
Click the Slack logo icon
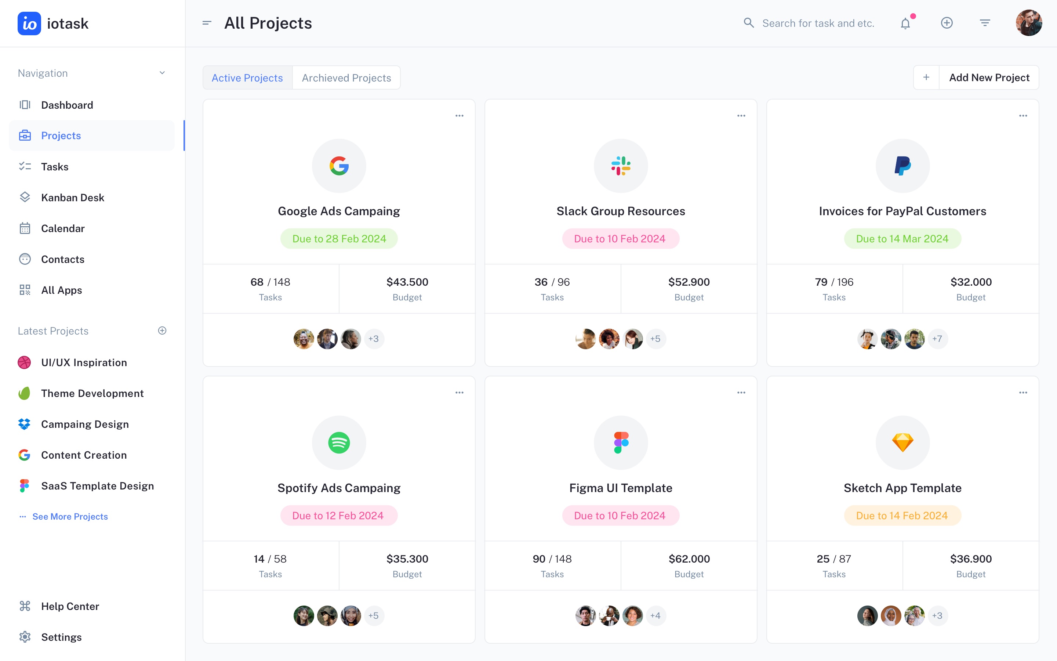click(x=621, y=166)
